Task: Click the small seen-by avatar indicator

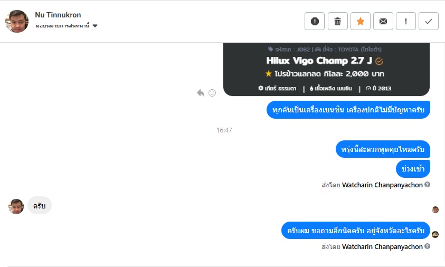Action: point(435,209)
